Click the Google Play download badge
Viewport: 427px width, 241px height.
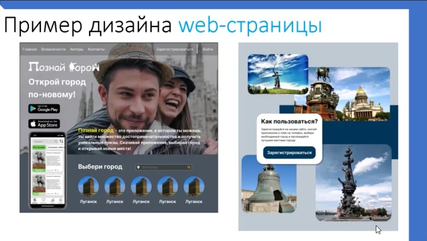(44, 109)
